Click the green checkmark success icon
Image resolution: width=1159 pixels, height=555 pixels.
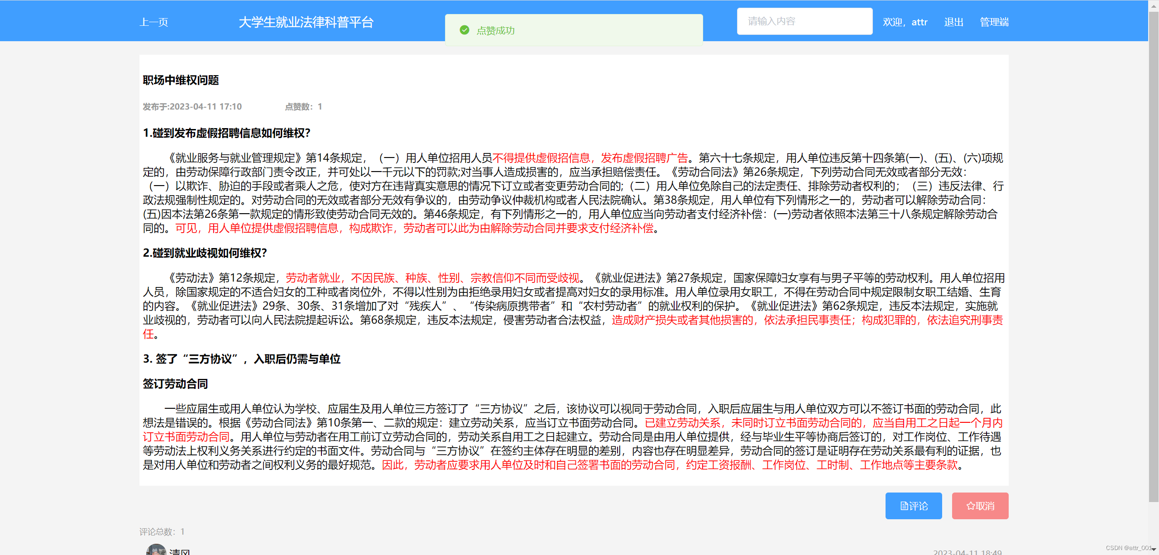pos(464,30)
